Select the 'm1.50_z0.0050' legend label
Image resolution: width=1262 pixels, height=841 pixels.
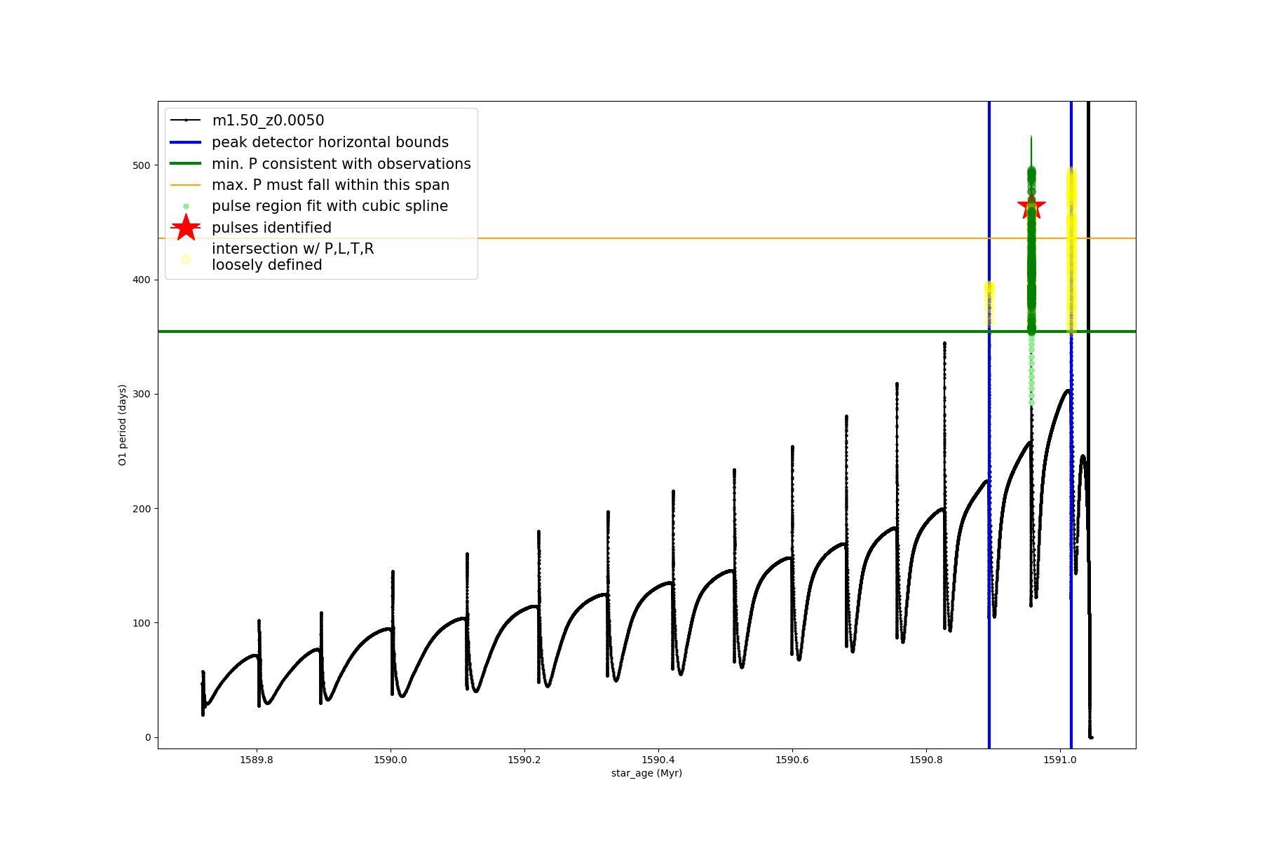coord(268,121)
